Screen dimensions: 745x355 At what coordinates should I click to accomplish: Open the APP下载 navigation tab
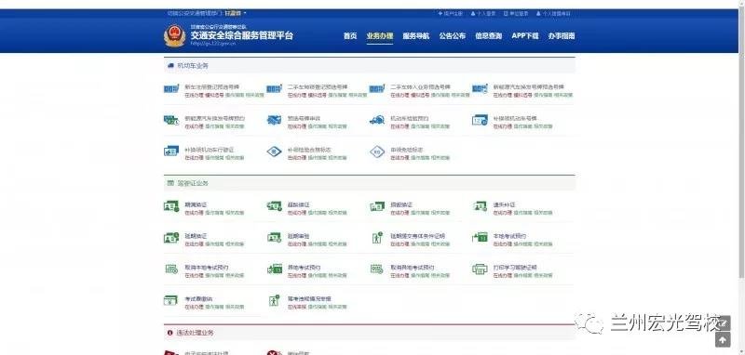click(x=525, y=35)
